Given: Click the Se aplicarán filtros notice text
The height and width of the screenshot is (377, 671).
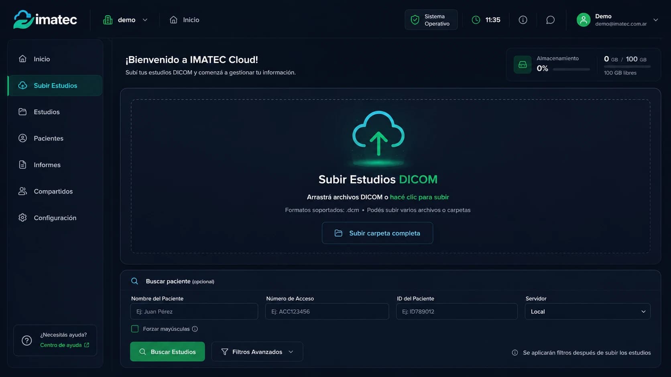Looking at the screenshot, I should (587, 353).
